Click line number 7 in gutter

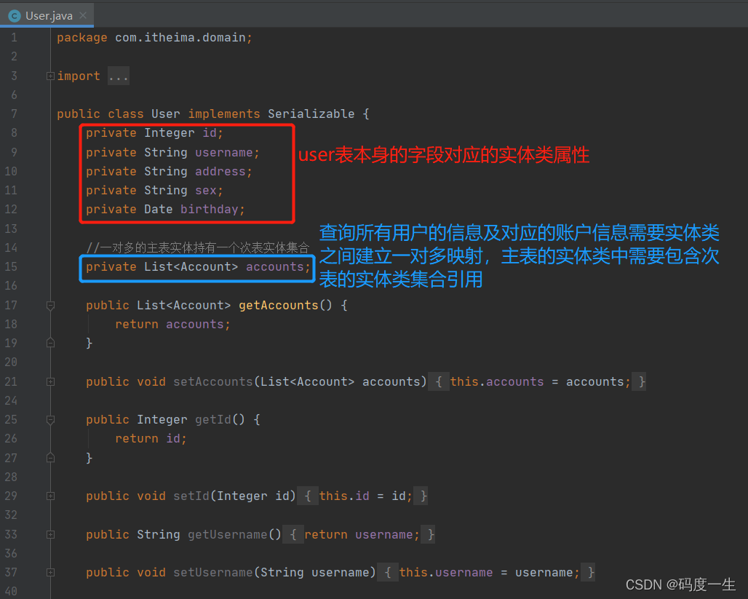click(x=14, y=114)
